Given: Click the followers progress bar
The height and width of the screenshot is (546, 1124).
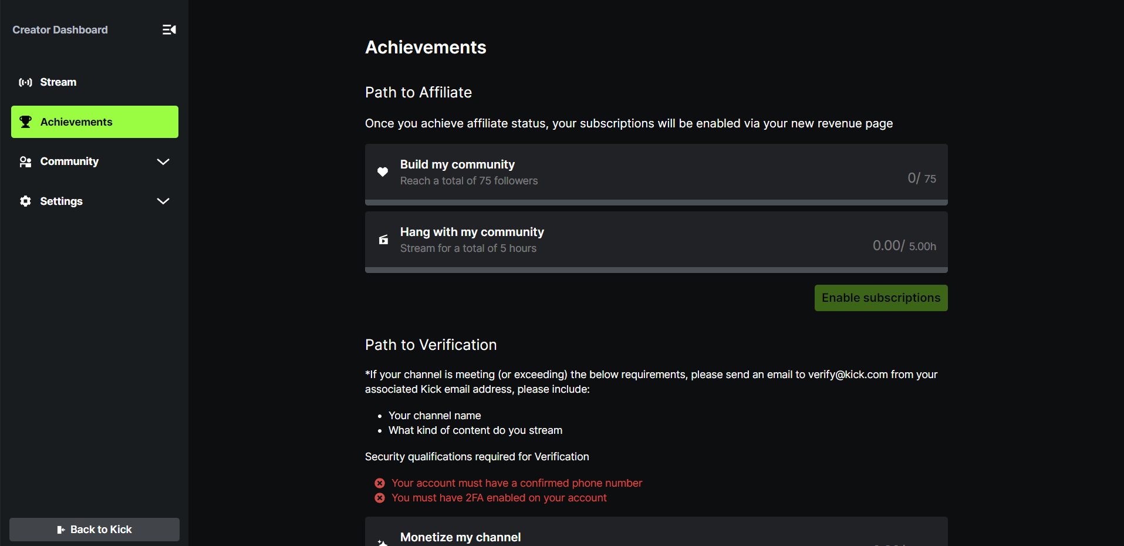Looking at the screenshot, I should tap(656, 203).
